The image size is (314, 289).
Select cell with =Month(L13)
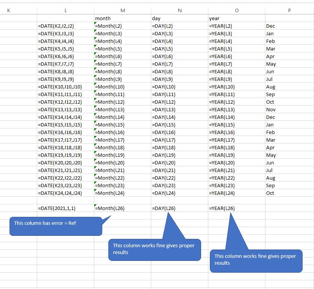122,110
